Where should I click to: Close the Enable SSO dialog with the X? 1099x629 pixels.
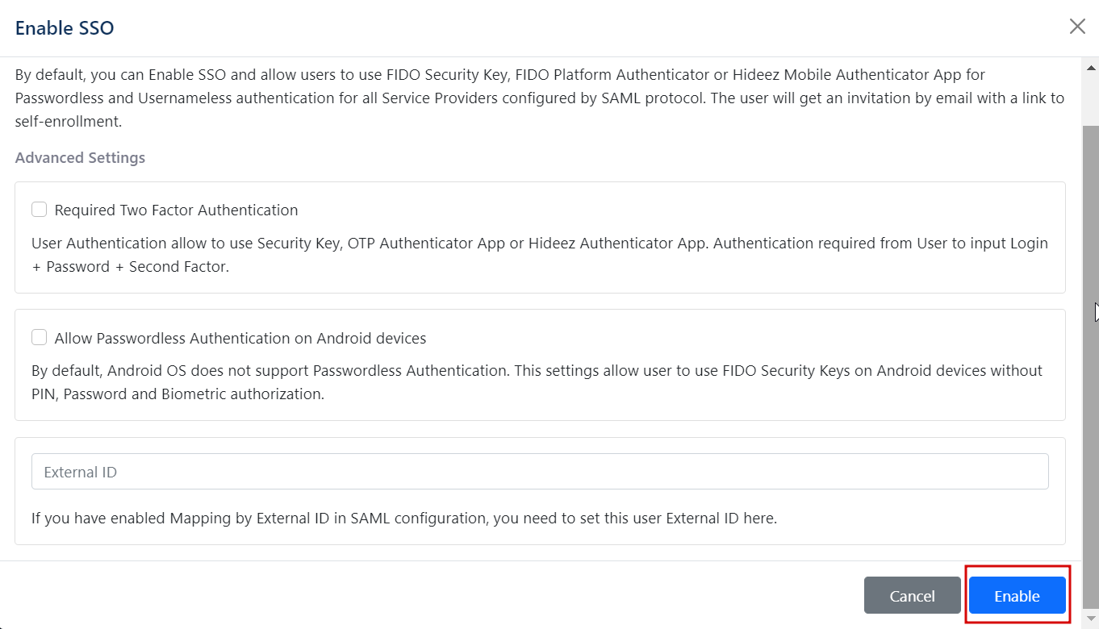pyautogui.click(x=1077, y=26)
